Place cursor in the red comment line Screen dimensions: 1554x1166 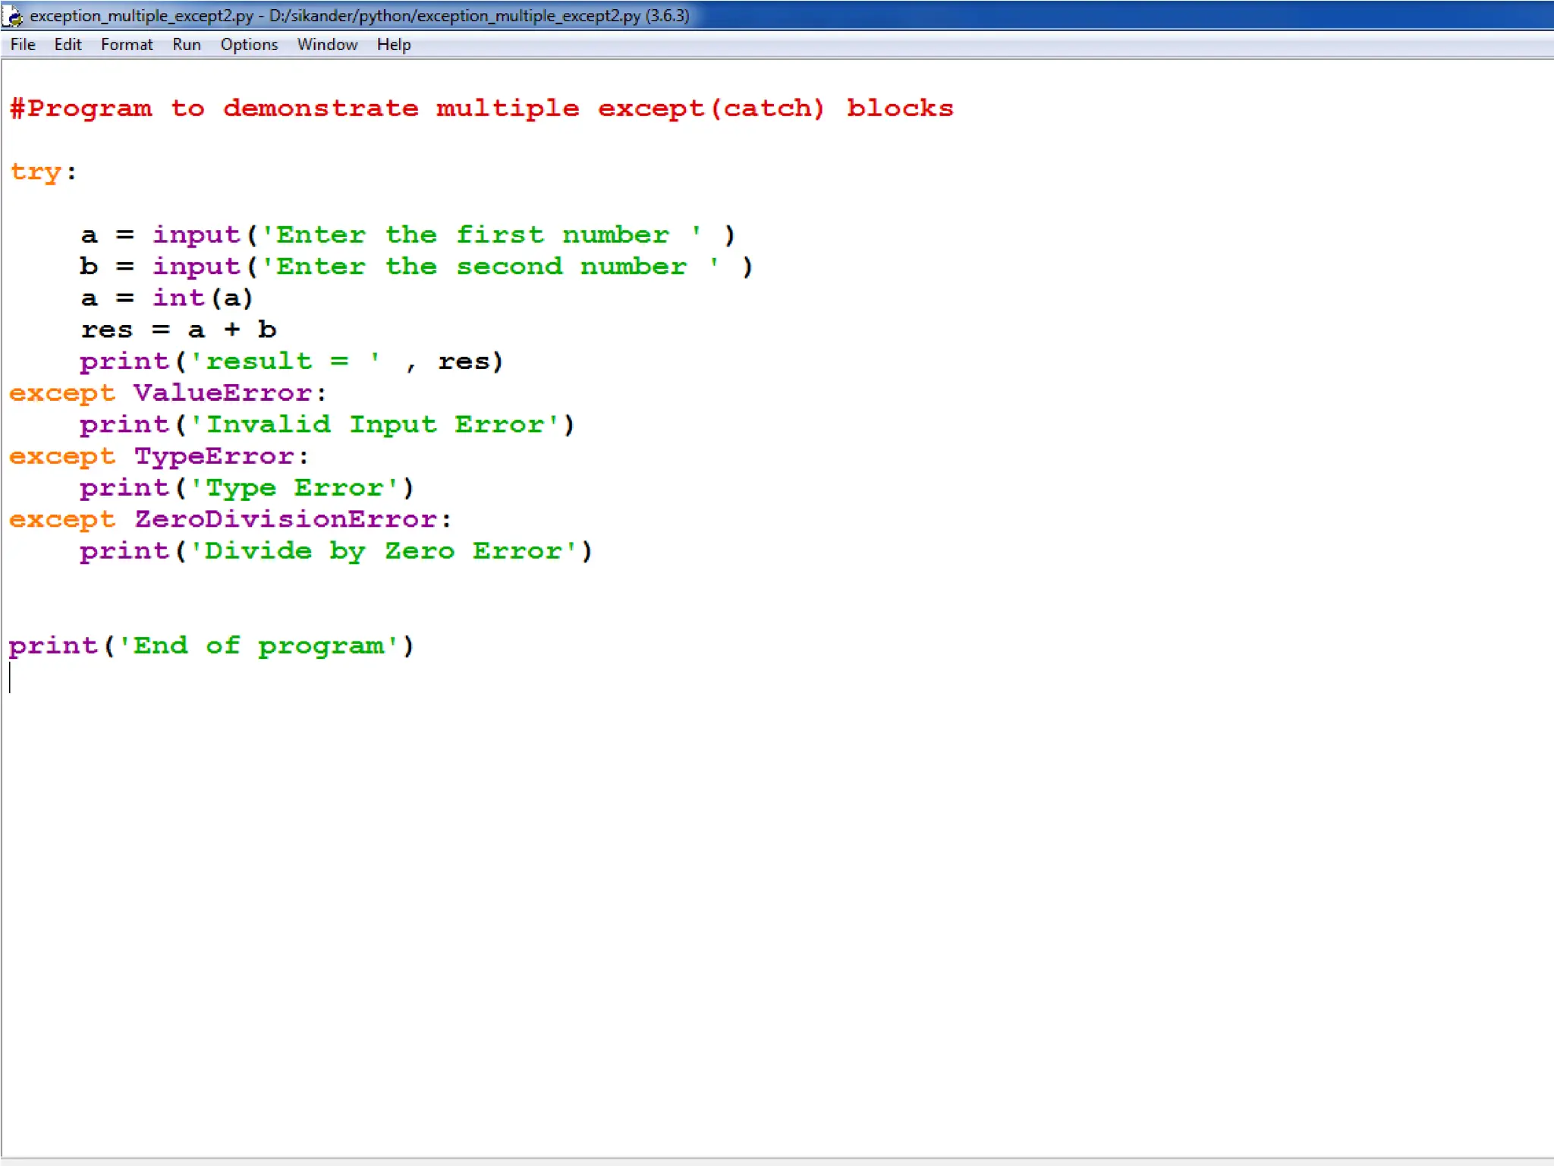tap(481, 109)
